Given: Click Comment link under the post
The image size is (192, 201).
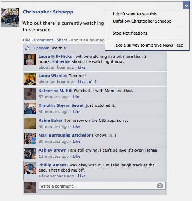Looking at the screenshot, I should [x=43, y=40].
